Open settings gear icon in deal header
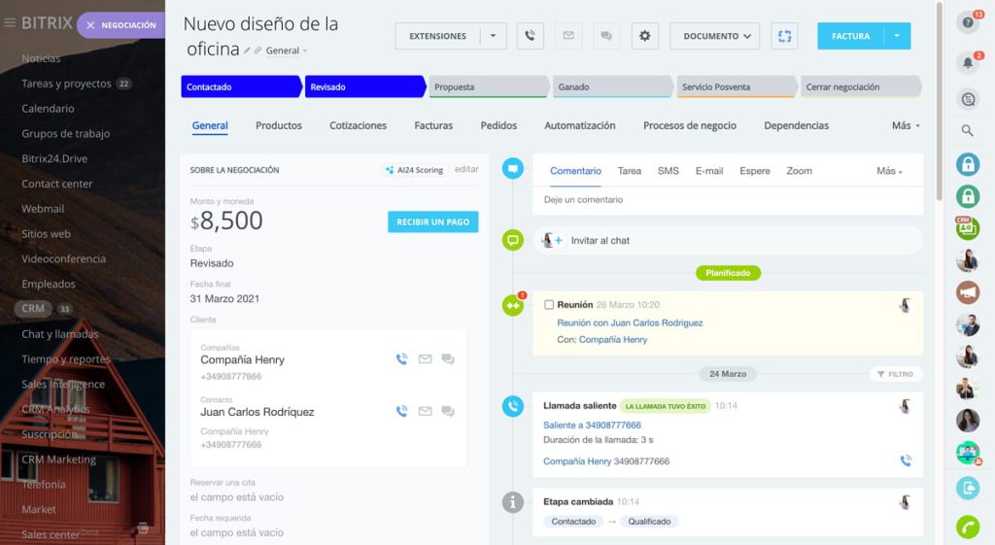The image size is (995, 545). click(644, 36)
